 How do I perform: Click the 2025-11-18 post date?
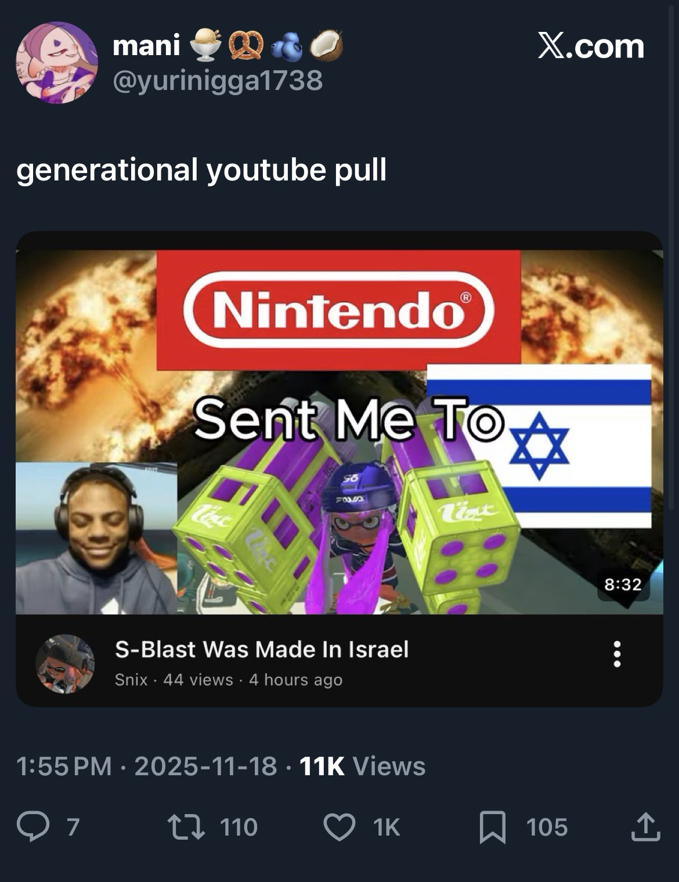[205, 766]
